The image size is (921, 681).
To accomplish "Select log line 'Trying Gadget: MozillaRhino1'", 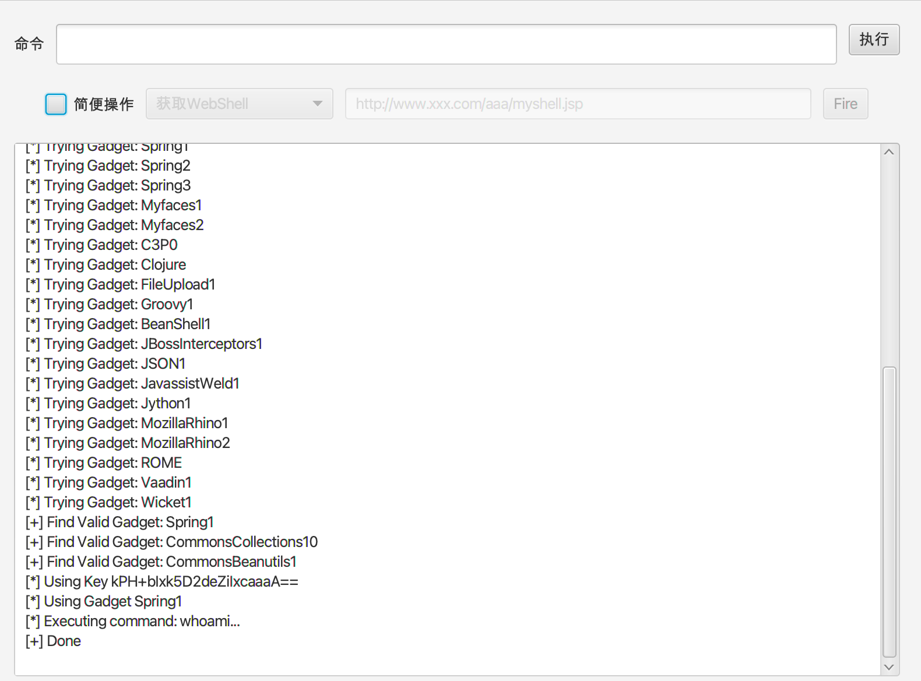I will point(126,423).
